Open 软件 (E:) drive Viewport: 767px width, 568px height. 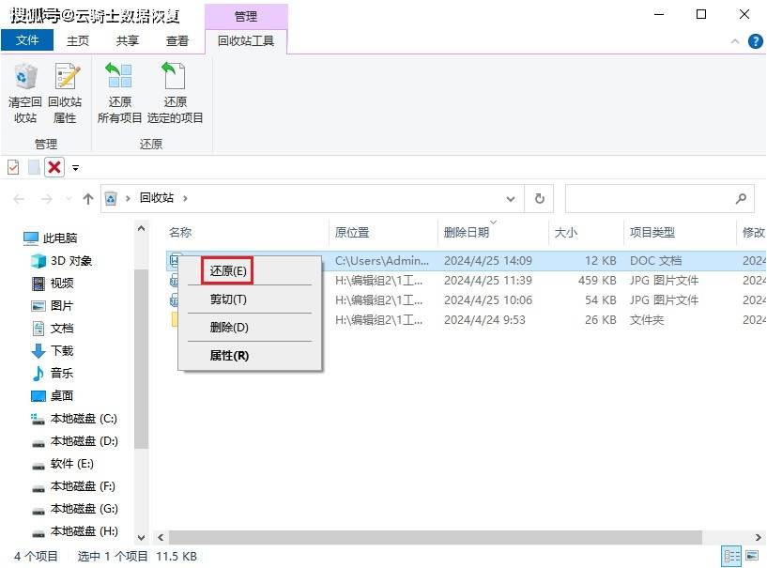click(x=63, y=464)
